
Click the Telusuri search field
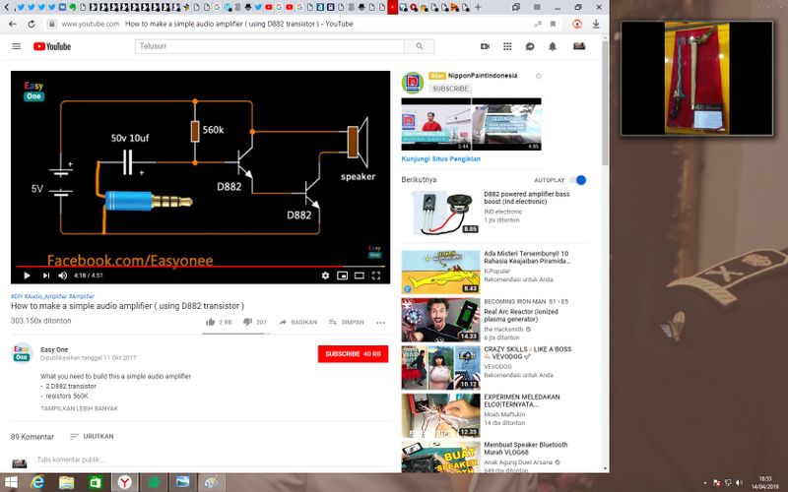tap(269, 46)
